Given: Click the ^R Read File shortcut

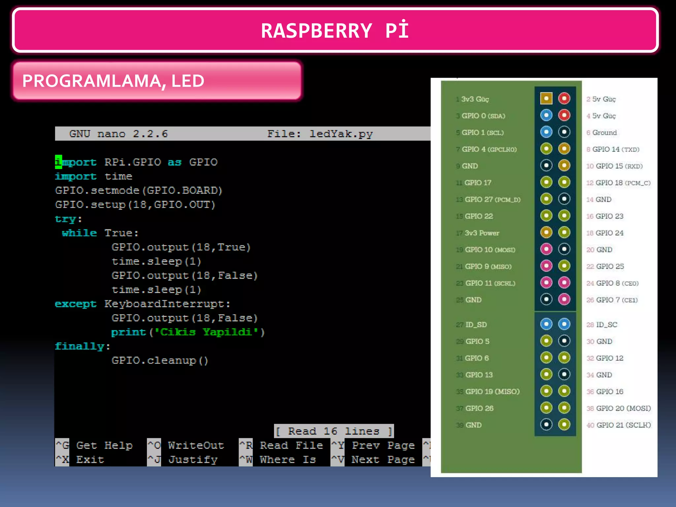Looking at the screenshot, I should 281,445.
